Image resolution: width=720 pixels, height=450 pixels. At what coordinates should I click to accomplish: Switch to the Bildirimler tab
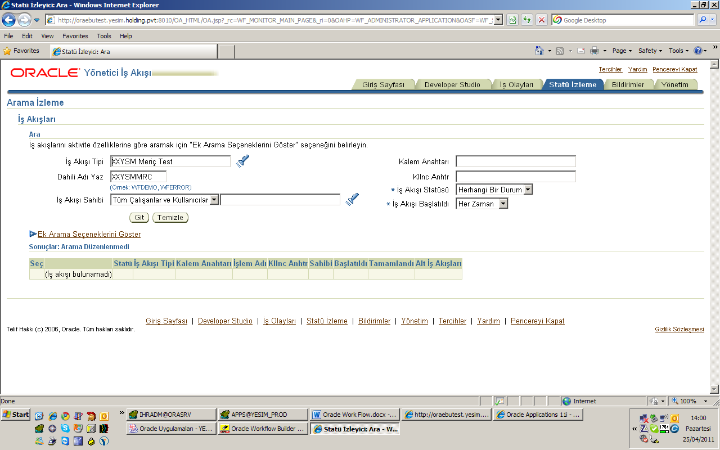[x=629, y=83]
